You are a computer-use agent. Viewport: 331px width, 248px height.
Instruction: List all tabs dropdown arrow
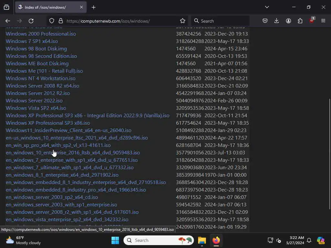267,7
